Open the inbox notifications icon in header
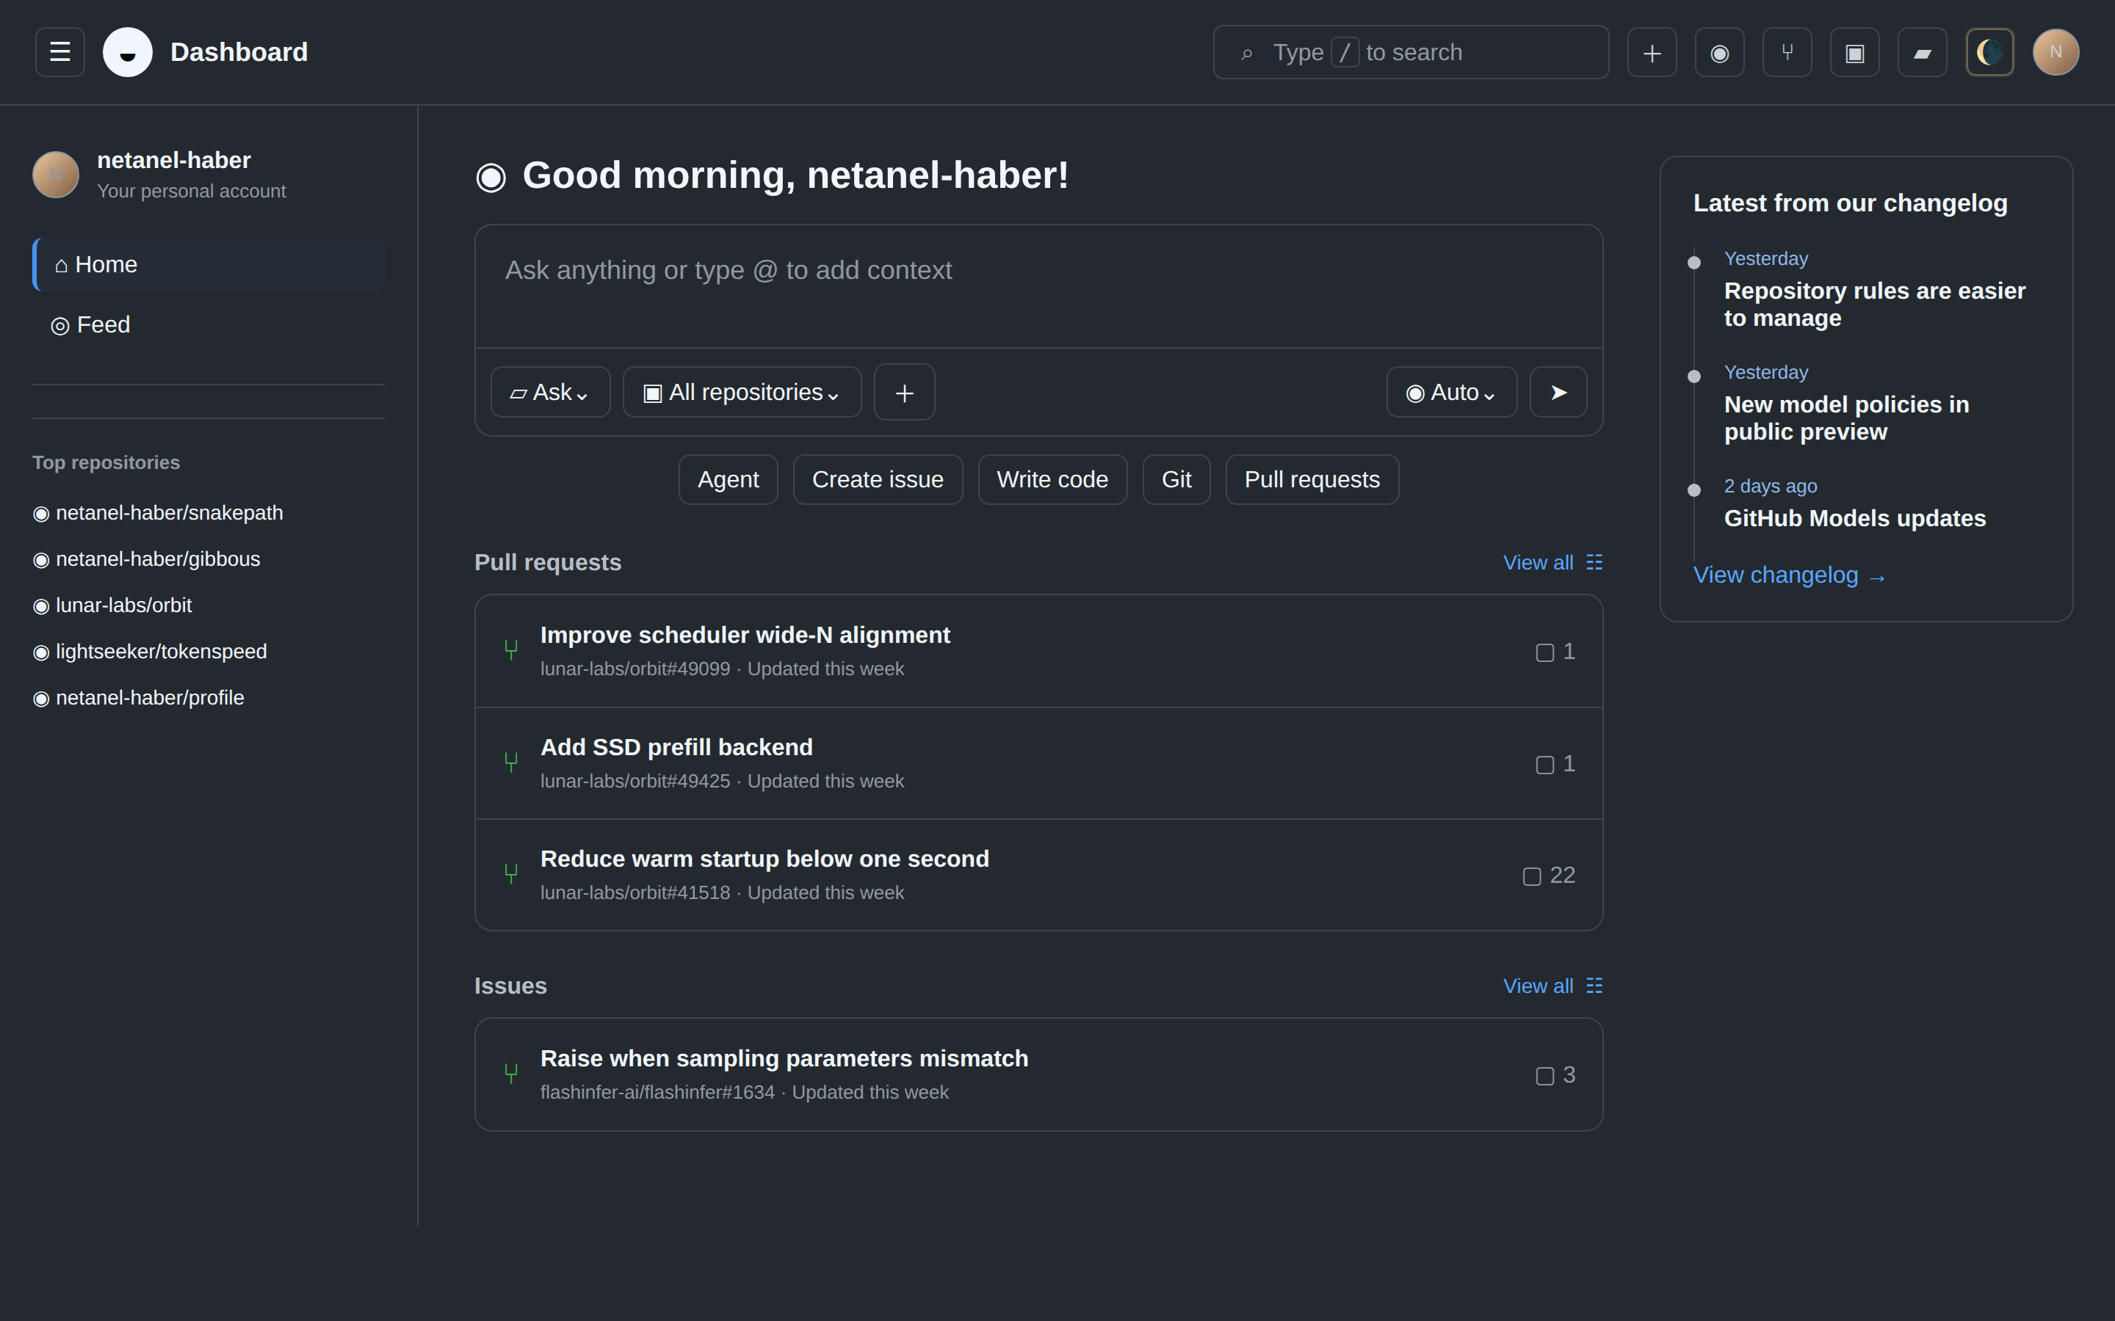Image resolution: width=2115 pixels, height=1321 pixels. tap(1922, 52)
